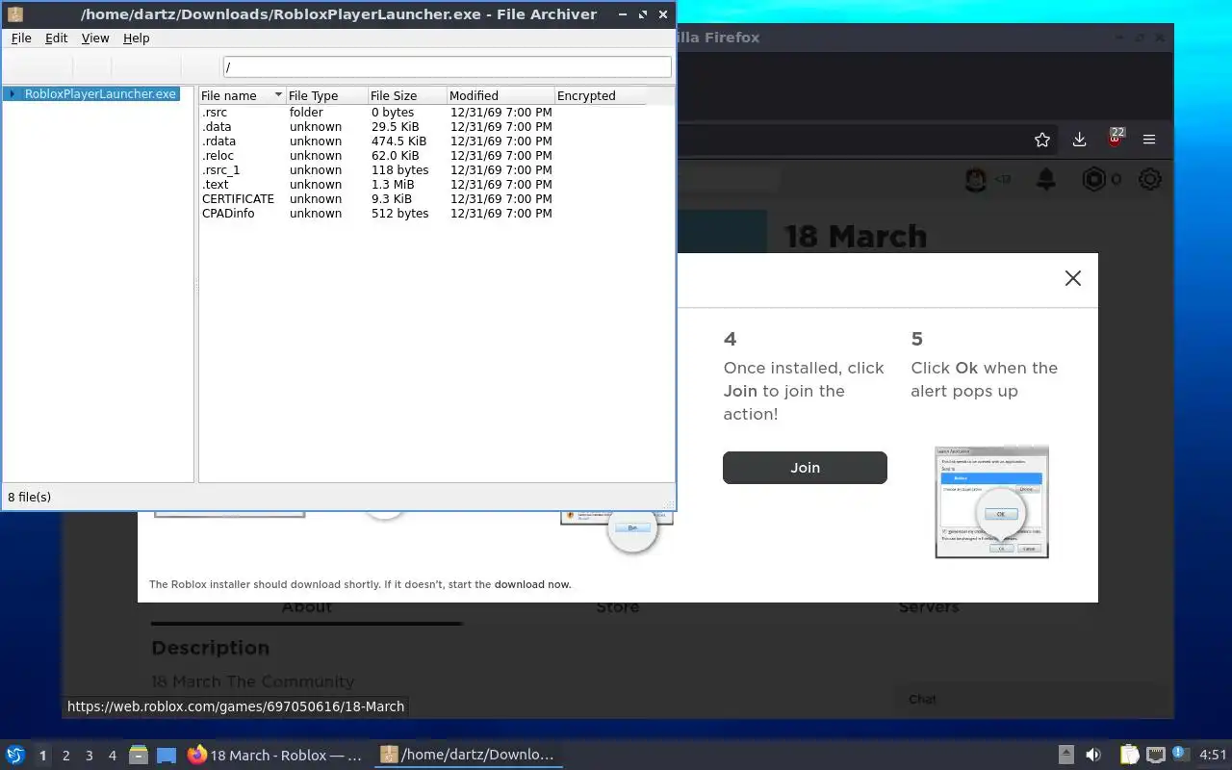Open the File menu in File Archiver
The image size is (1232, 770).
21,38
